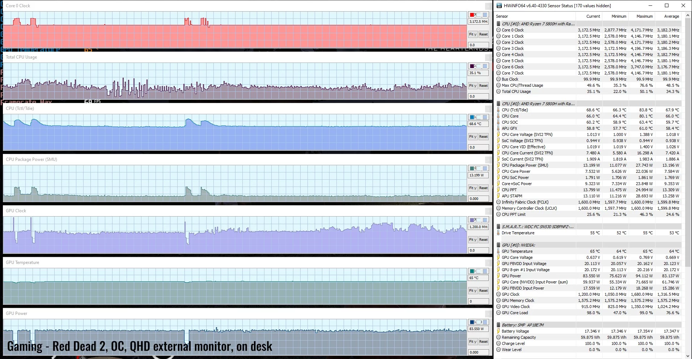692x359 pixels.
Task: Click the lightning icon beside CPU Core Power
Action: (498, 171)
